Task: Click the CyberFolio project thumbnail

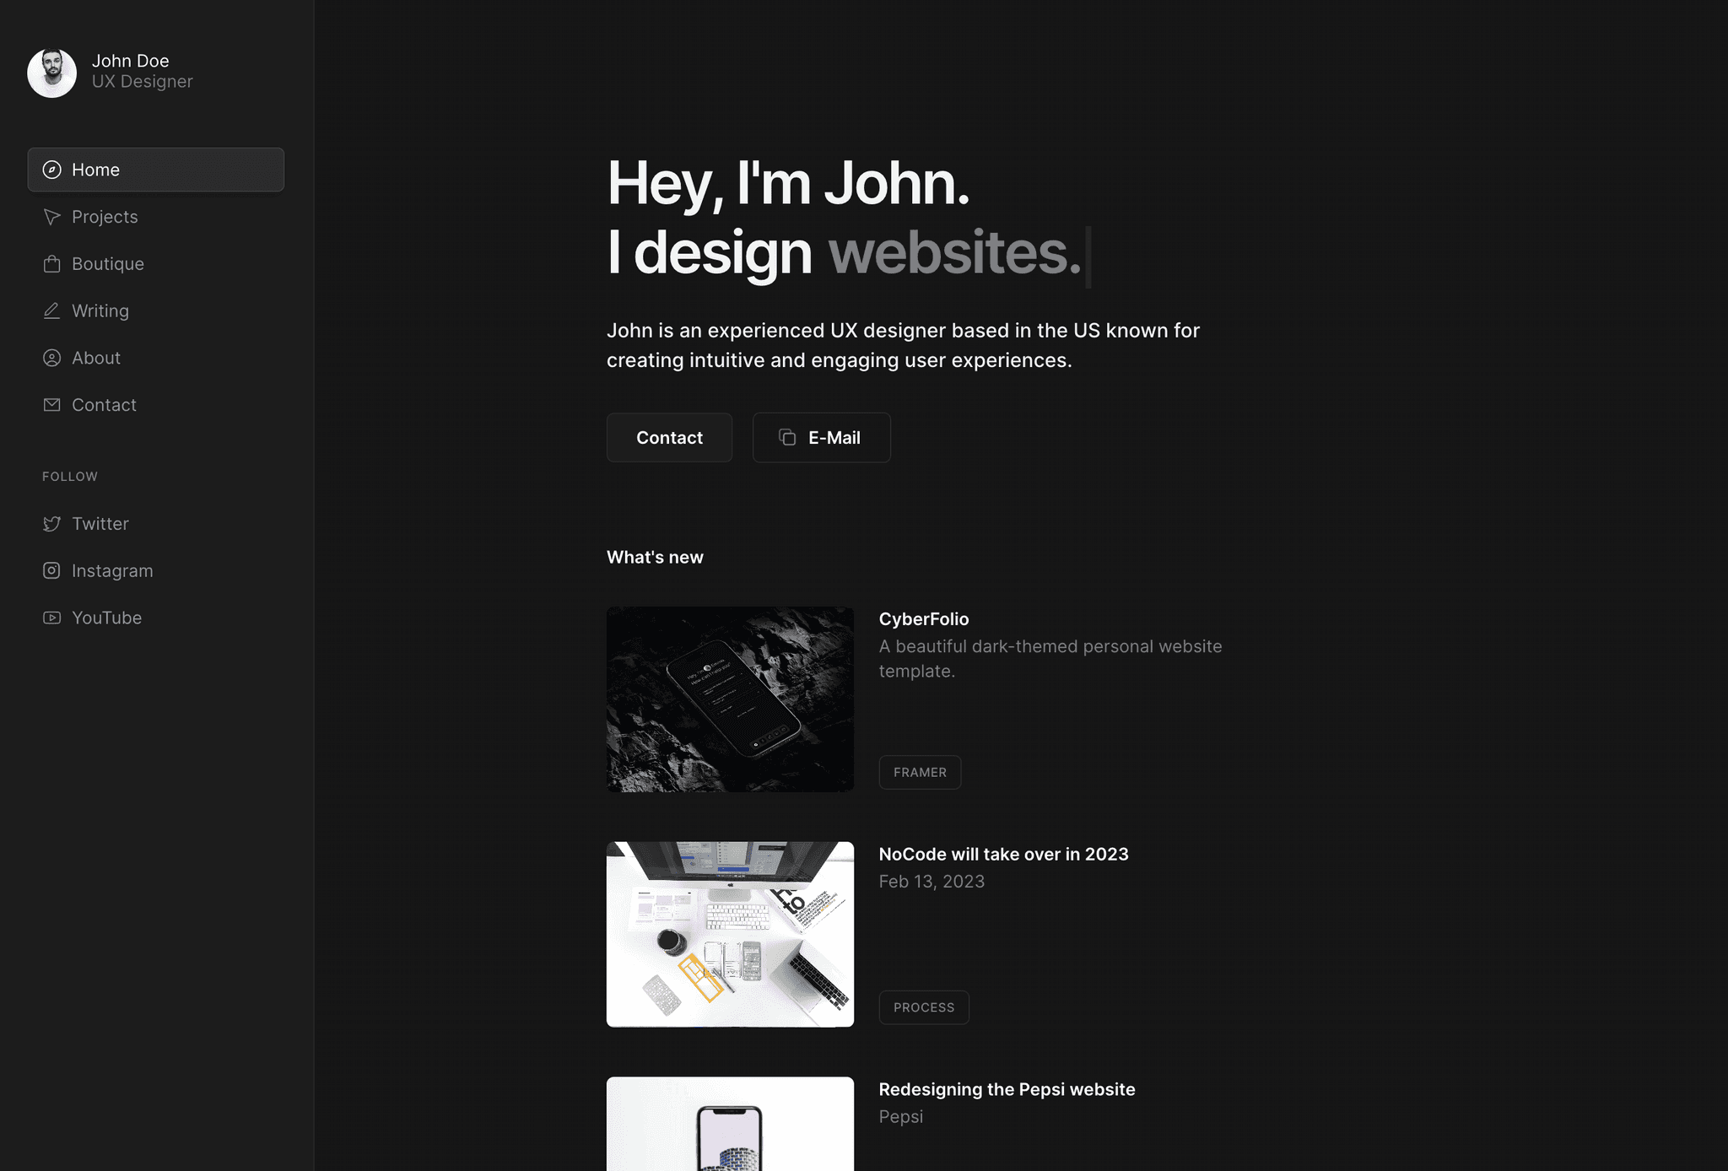Action: click(x=729, y=698)
